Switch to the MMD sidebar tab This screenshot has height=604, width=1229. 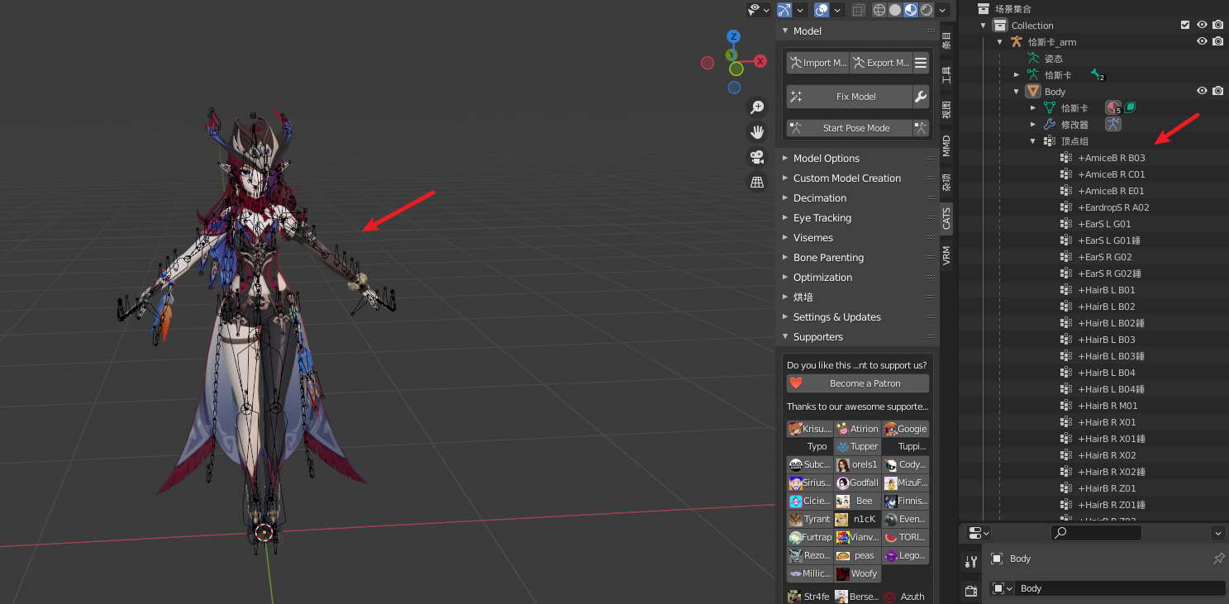[x=946, y=146]
